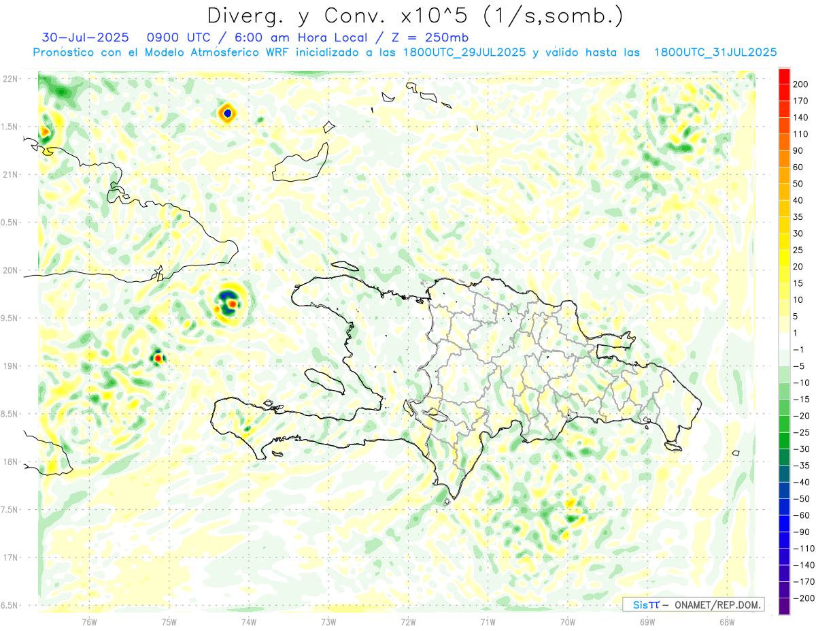
Task: Click the 72W longitude label
Action: click(408, 621)
